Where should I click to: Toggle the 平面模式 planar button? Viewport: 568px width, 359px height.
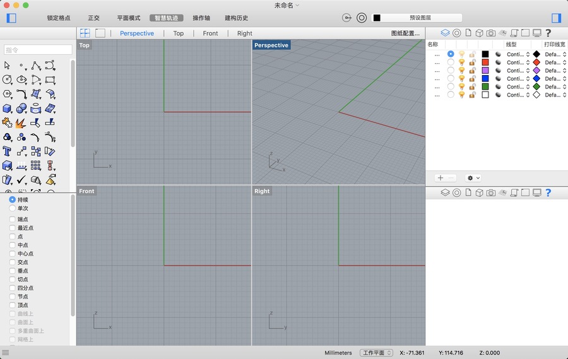129,18
